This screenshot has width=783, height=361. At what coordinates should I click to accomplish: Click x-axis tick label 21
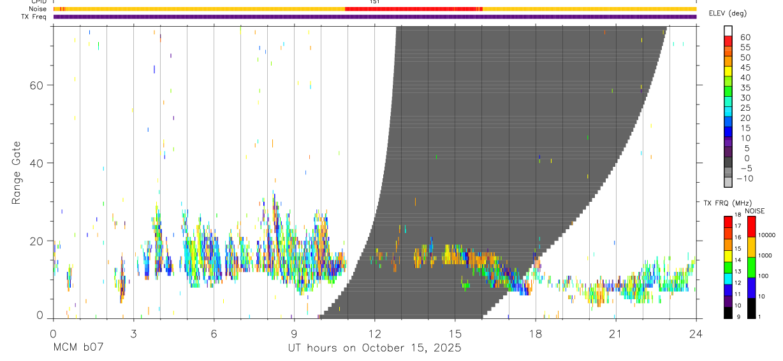(x=616, y=334)
